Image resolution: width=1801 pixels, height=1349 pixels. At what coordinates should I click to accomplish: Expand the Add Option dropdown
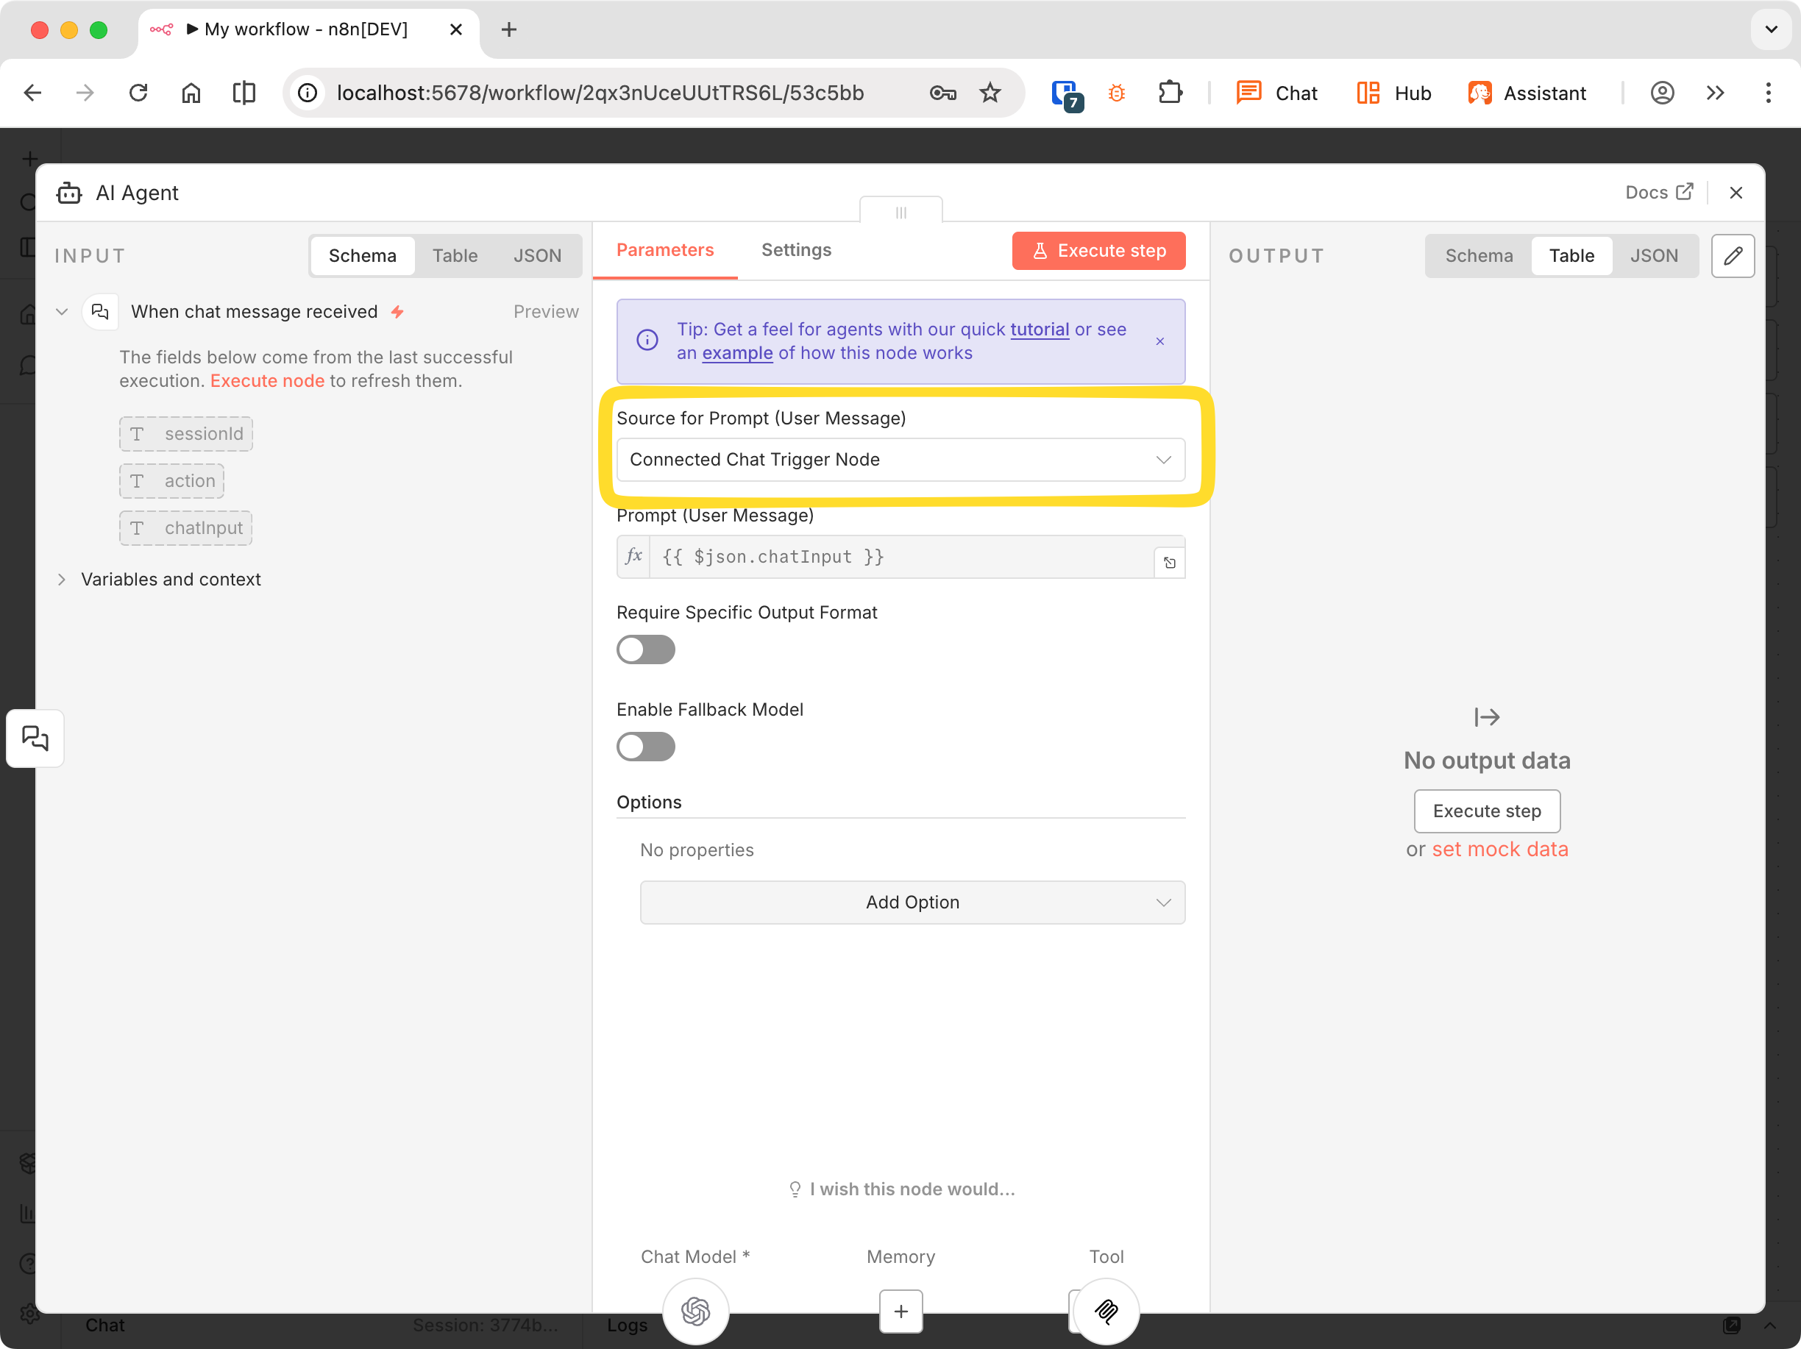(x=912, y=902)
